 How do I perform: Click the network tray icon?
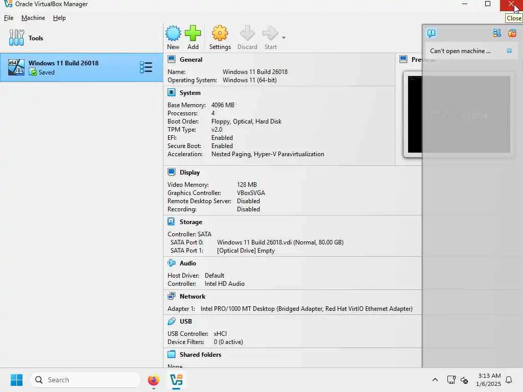(x=451, y=380)
